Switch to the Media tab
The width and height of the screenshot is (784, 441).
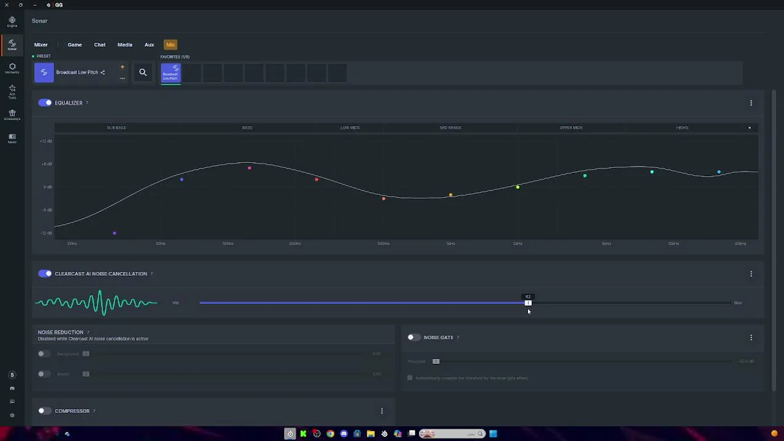pyautogui.click(x=125, y=45)
